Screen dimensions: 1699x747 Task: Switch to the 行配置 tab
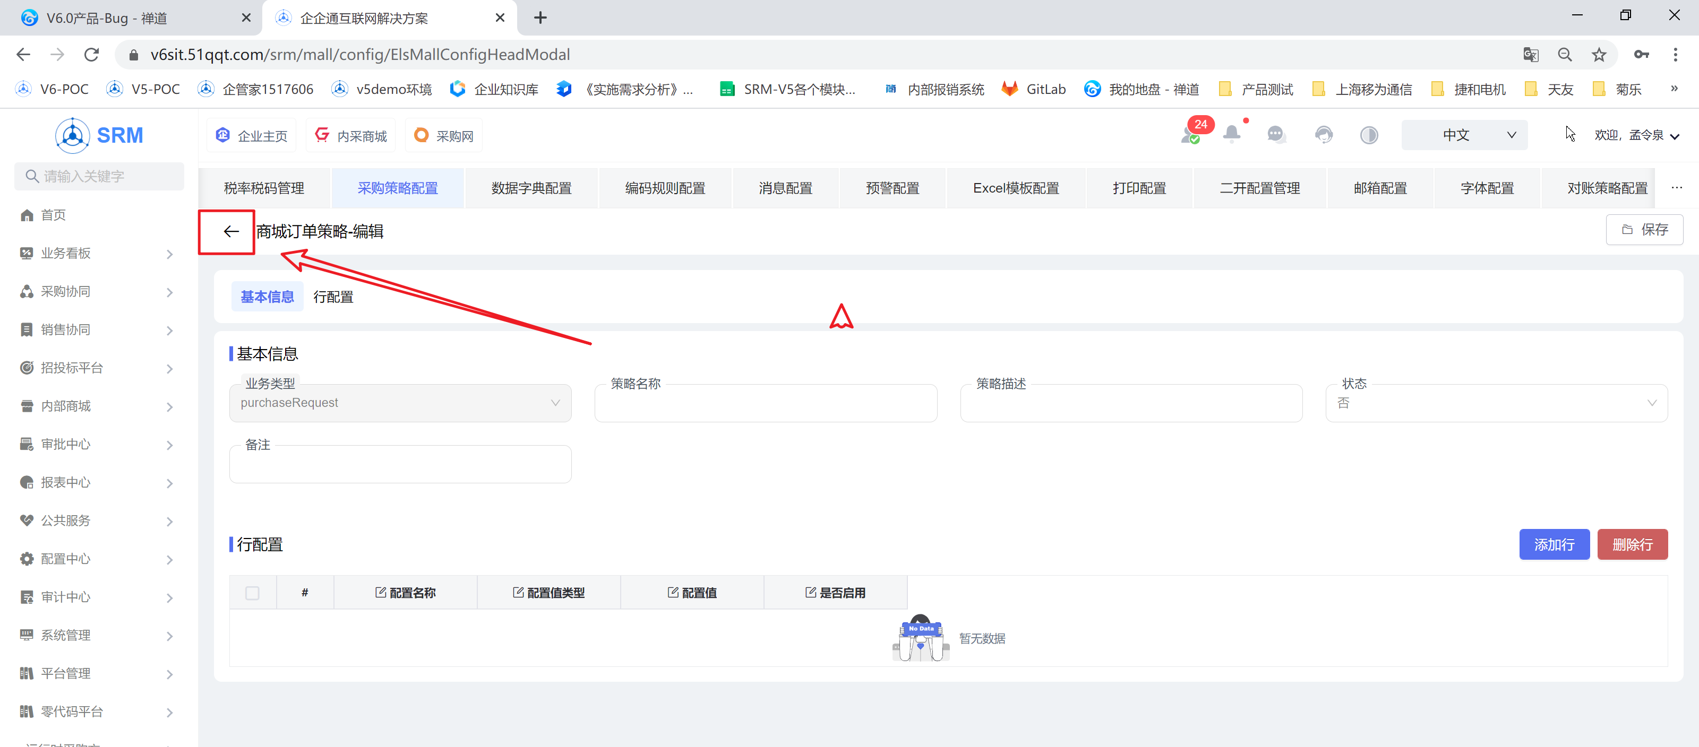[333, 297]
